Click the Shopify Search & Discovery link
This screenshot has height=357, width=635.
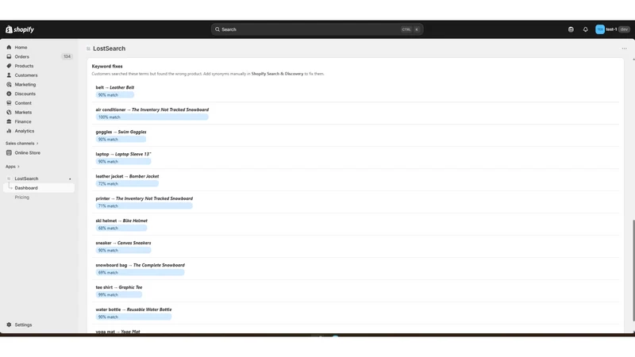tap(277, 74)
